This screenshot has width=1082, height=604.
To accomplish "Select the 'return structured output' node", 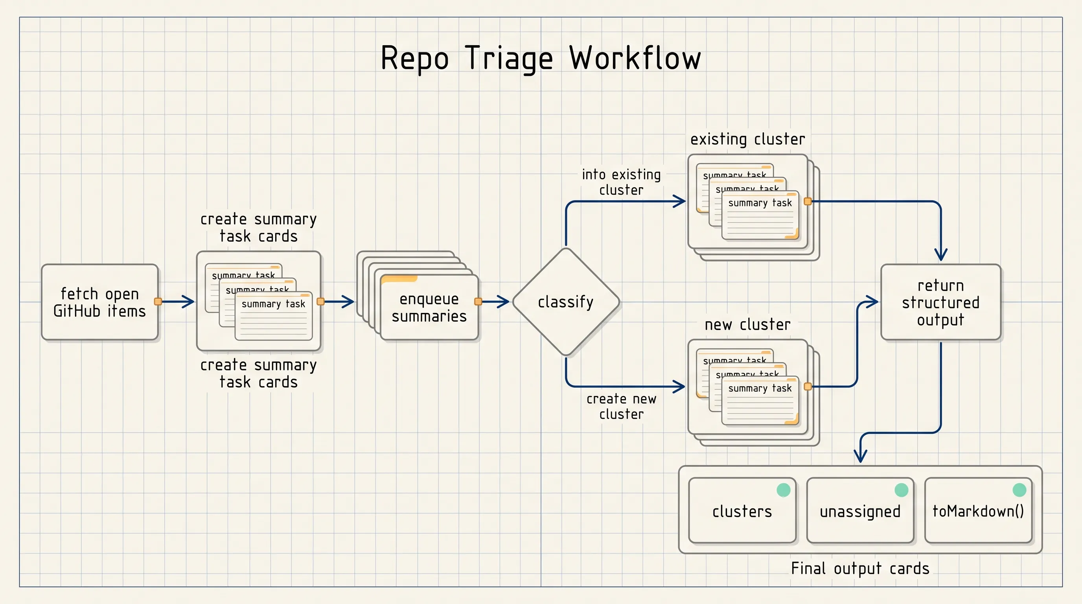I will [940, 302].
